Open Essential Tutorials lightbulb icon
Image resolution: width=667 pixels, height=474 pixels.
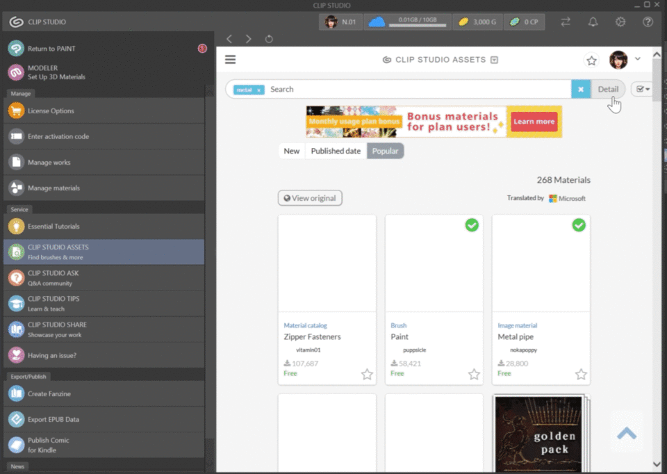[x=16, y=227]
